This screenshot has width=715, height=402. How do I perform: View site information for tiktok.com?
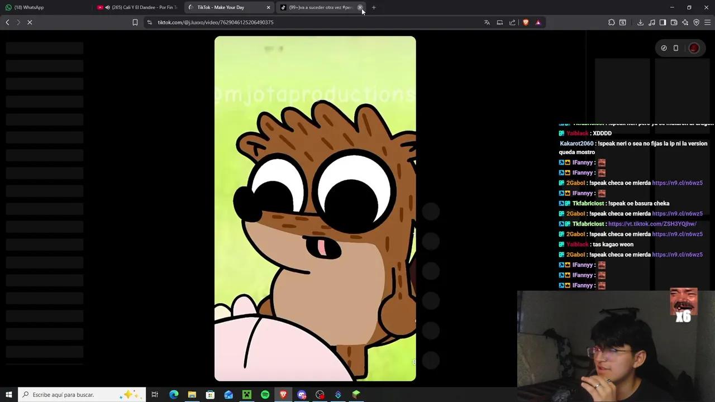click(x=149, y=22)
